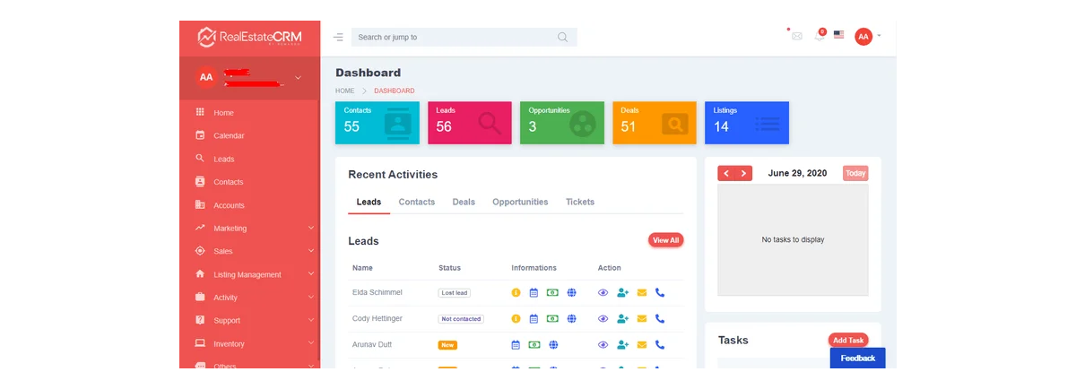Click money icon for Elda Schimmel
Screen dimensions: 1076x389
pos(552,292)
